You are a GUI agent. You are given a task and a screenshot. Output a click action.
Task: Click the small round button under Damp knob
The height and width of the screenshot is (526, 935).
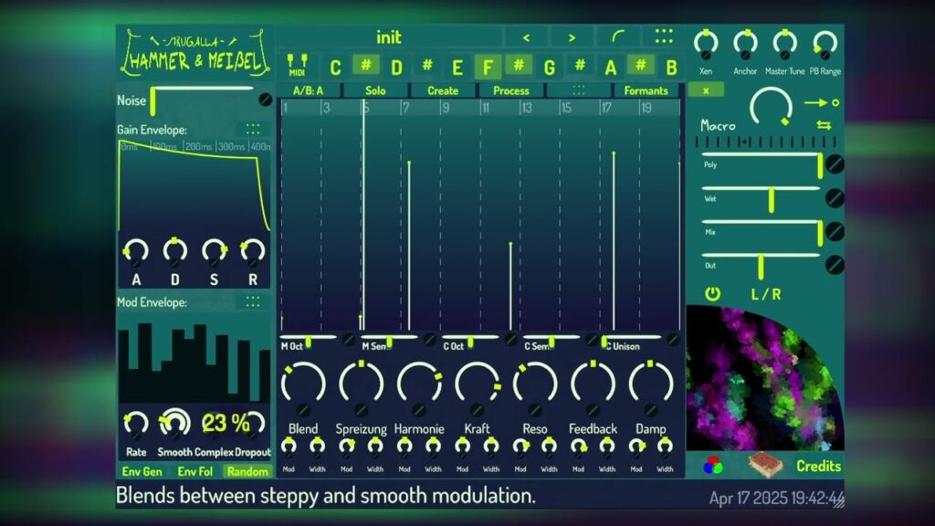pyautogui.click(x=650, y=410)
